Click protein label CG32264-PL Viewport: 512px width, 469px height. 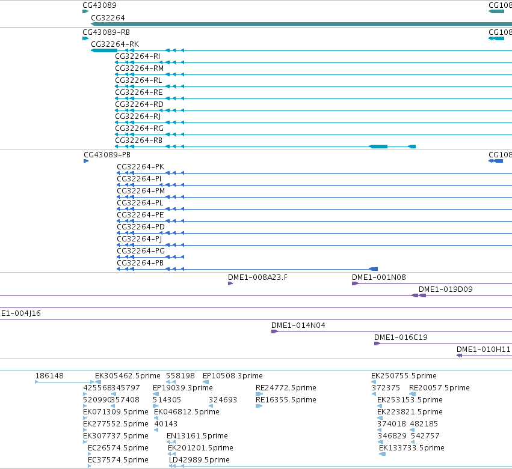point(140,203)
